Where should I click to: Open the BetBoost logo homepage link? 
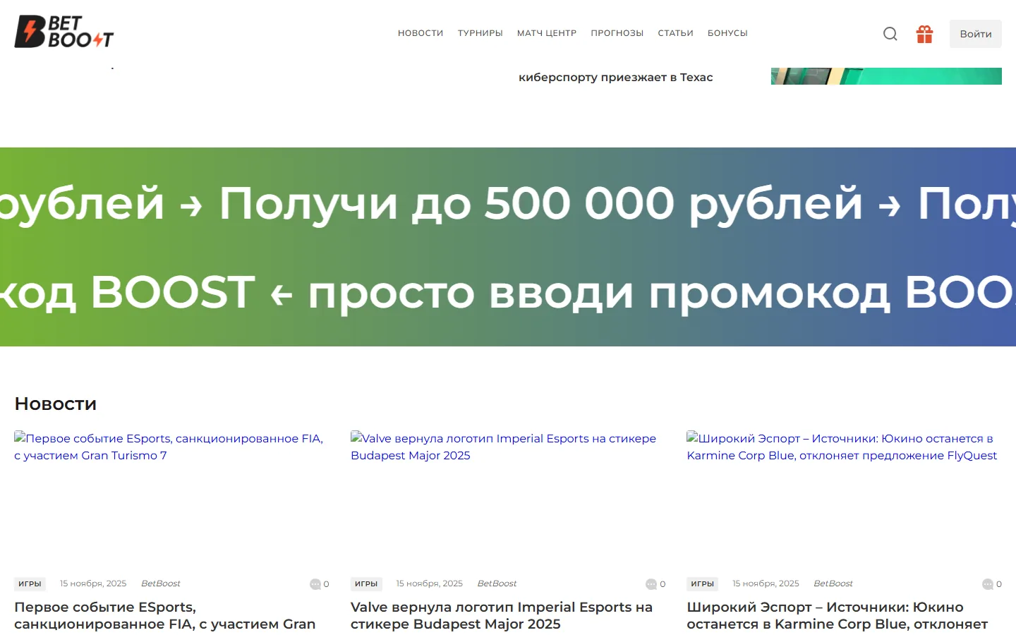pyautogui.click(x=64, y=32)
